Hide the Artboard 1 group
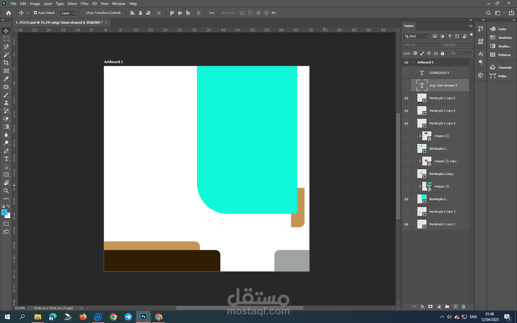Viewport: 517px width, 323px height. click(x=406, y=62)
